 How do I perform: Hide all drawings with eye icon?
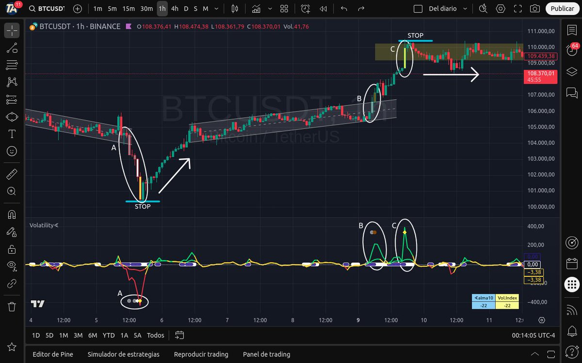(12, 266)
